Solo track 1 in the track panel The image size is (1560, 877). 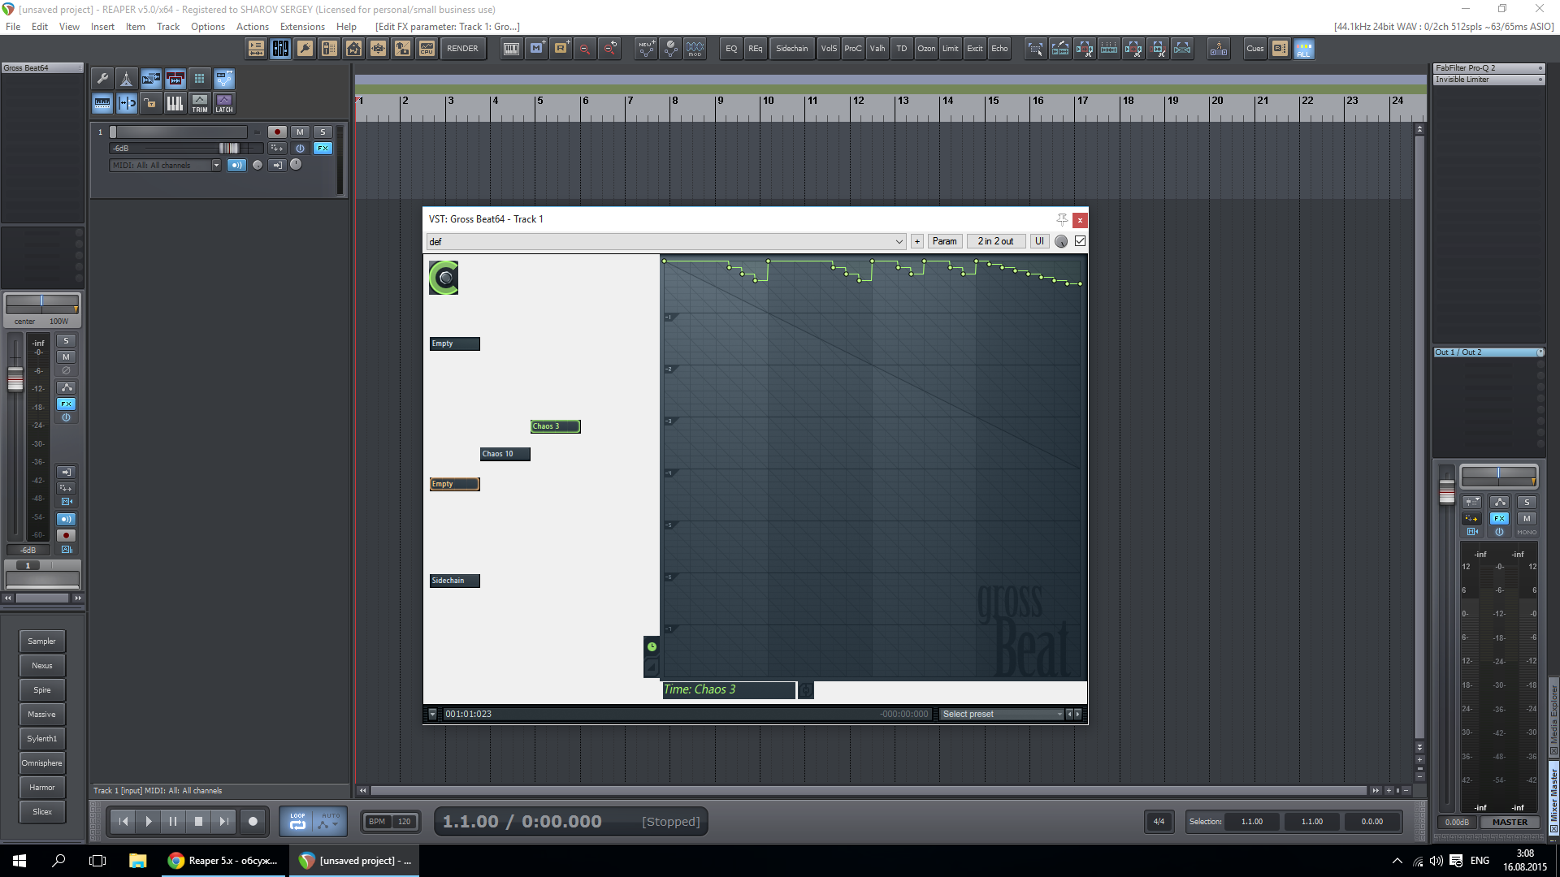pos(323,132)
